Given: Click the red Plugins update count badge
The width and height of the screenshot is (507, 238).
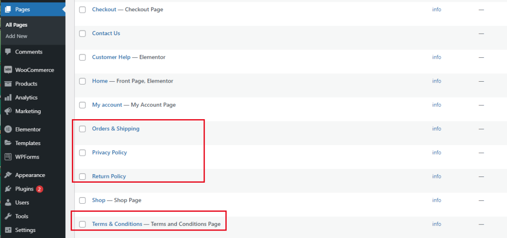Looking at the screenshot, I should pos(39,189).
